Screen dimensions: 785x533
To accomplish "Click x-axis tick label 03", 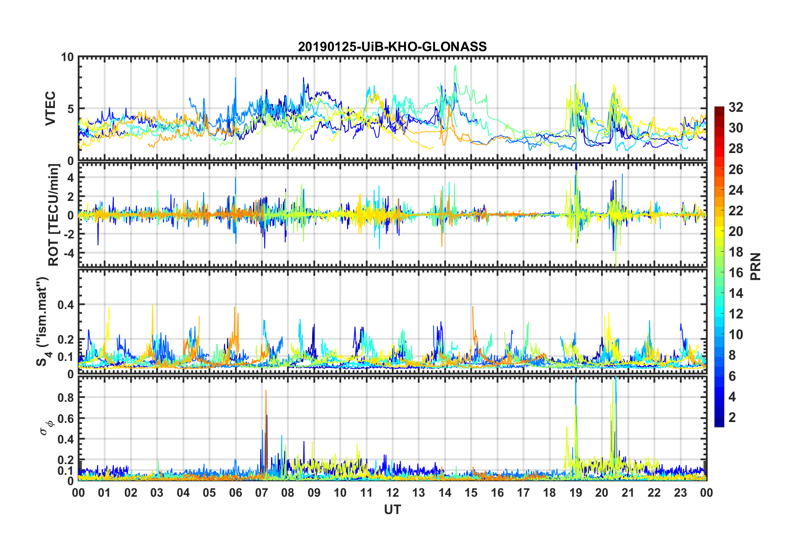I will [157, 493].
